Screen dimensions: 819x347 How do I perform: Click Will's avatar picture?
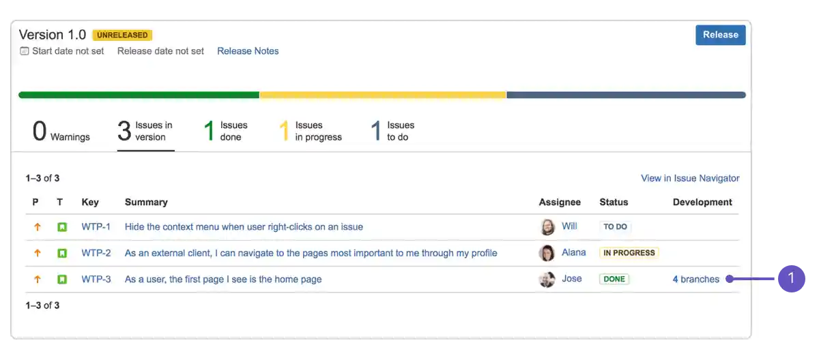(x=547, y=227)
